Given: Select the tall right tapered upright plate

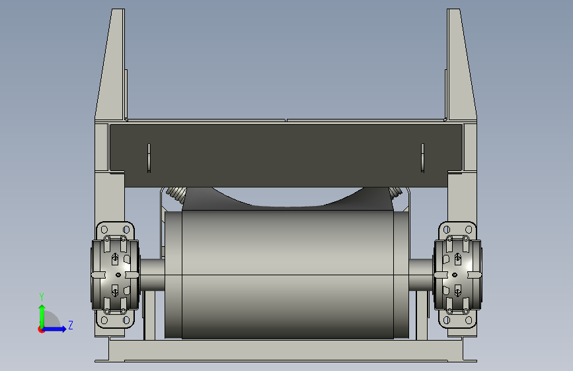Looking at the screenshot, I should [461, 65].
